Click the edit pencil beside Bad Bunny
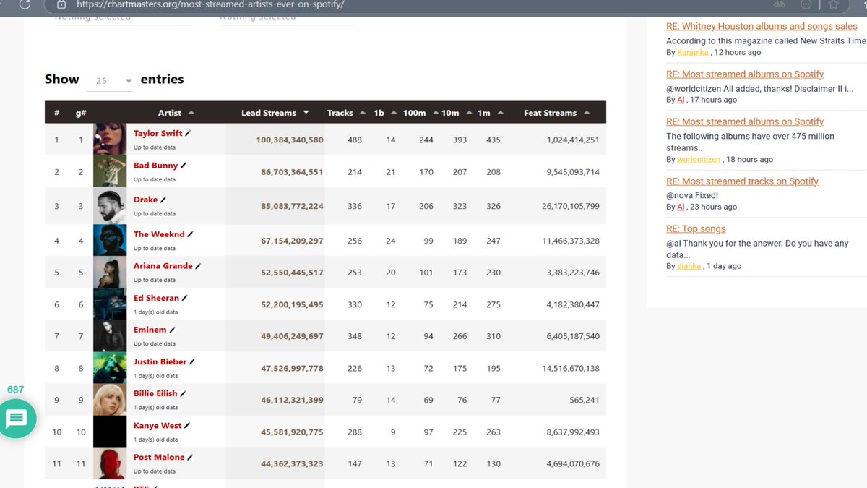 (x=184, y=166)
